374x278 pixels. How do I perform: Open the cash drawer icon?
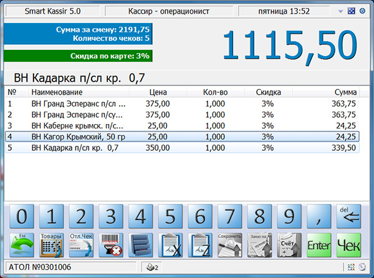(x=140, y=244)
